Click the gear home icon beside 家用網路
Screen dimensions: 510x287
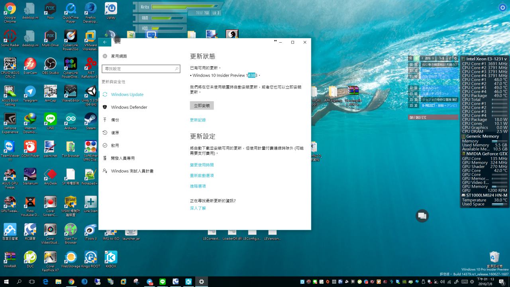[105, 56]
